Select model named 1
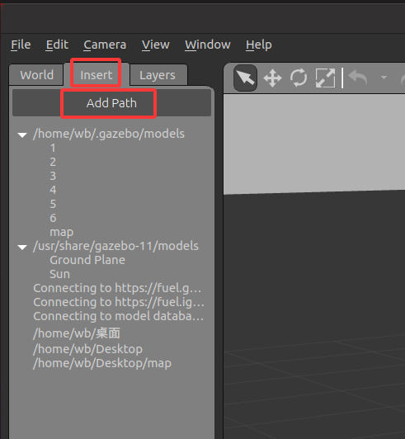Screen dimensions: 405x439 click(53, 148)
